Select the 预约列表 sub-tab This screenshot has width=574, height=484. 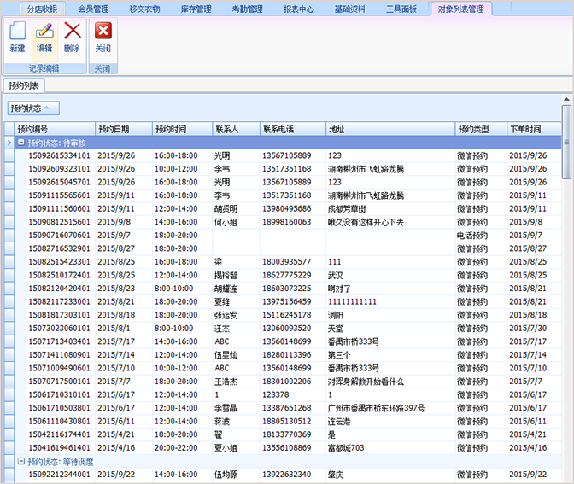(23, 85)
